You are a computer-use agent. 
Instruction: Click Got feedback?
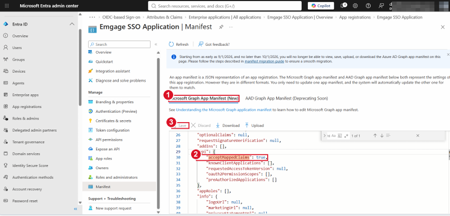pos(214,44)
